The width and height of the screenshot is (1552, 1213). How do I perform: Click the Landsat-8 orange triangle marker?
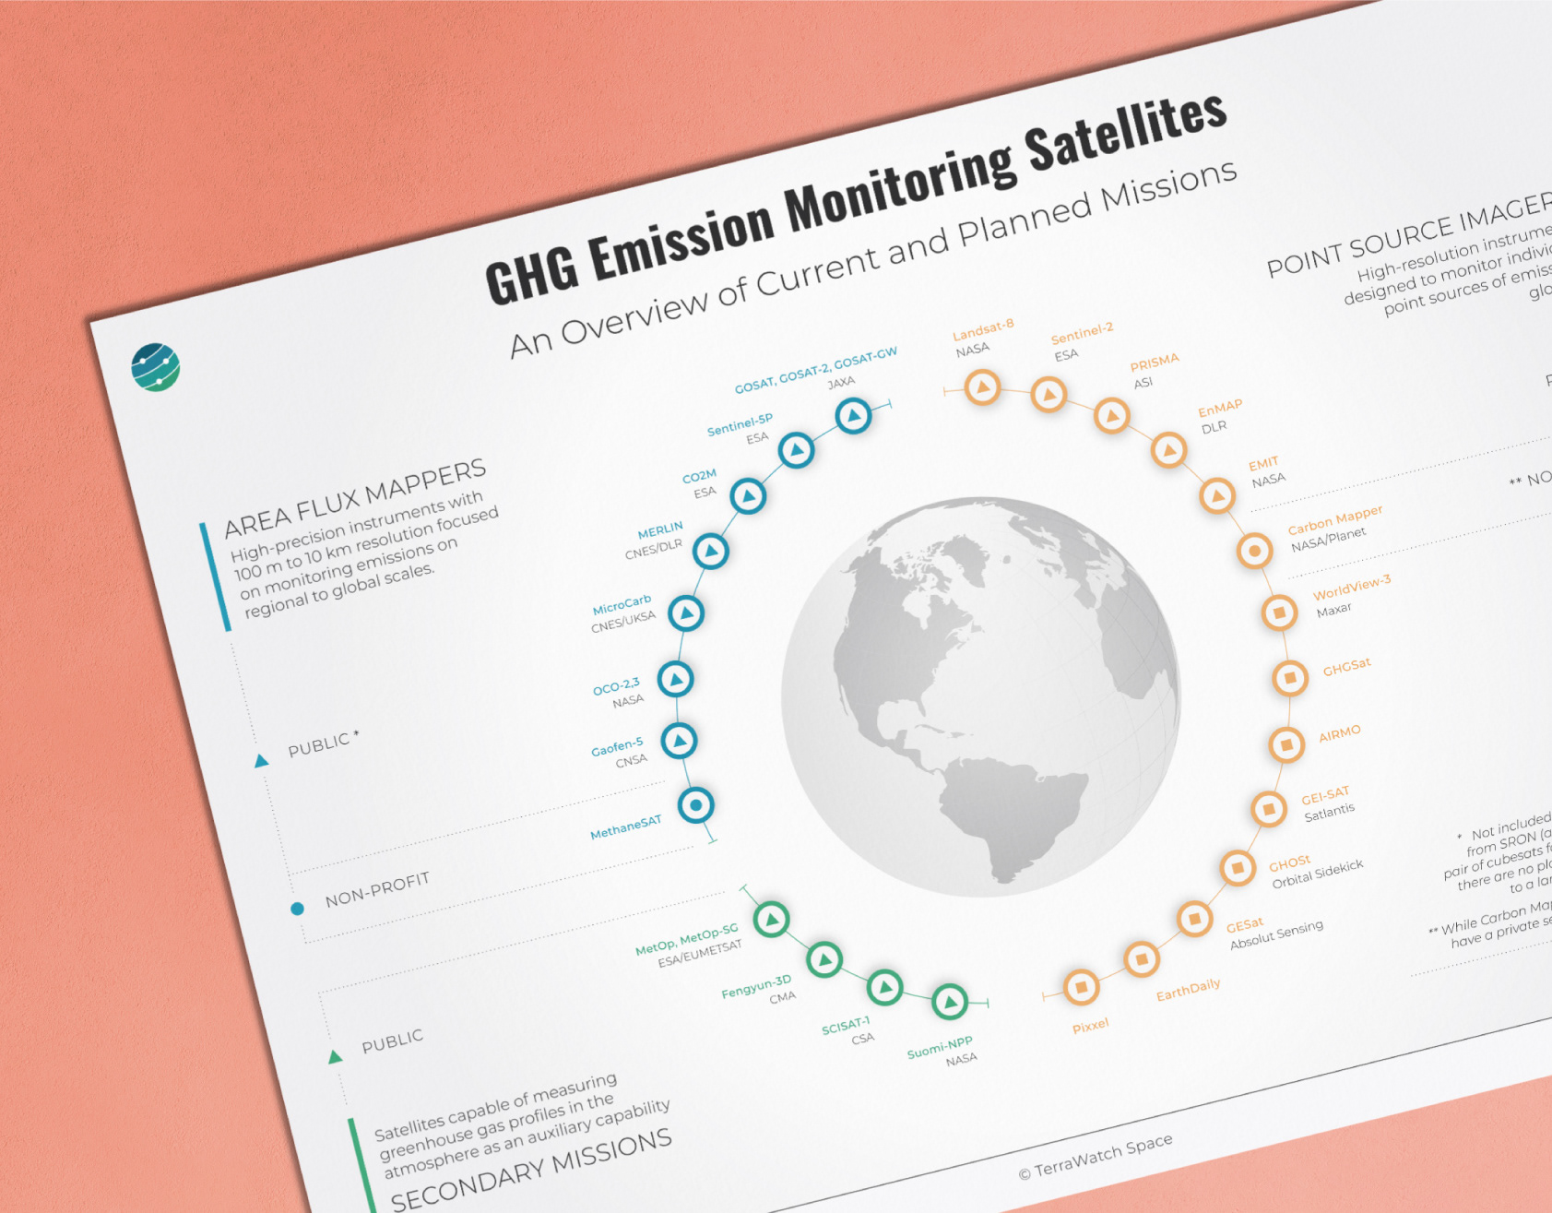(983, 387)
